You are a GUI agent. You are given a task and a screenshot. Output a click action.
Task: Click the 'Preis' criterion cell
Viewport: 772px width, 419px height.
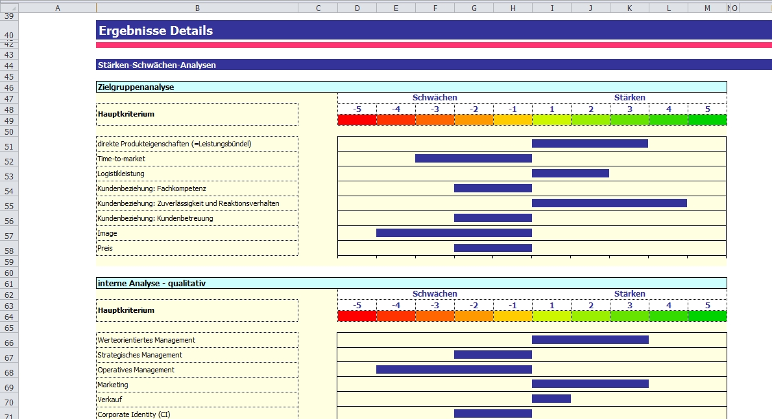coord(106,248)
